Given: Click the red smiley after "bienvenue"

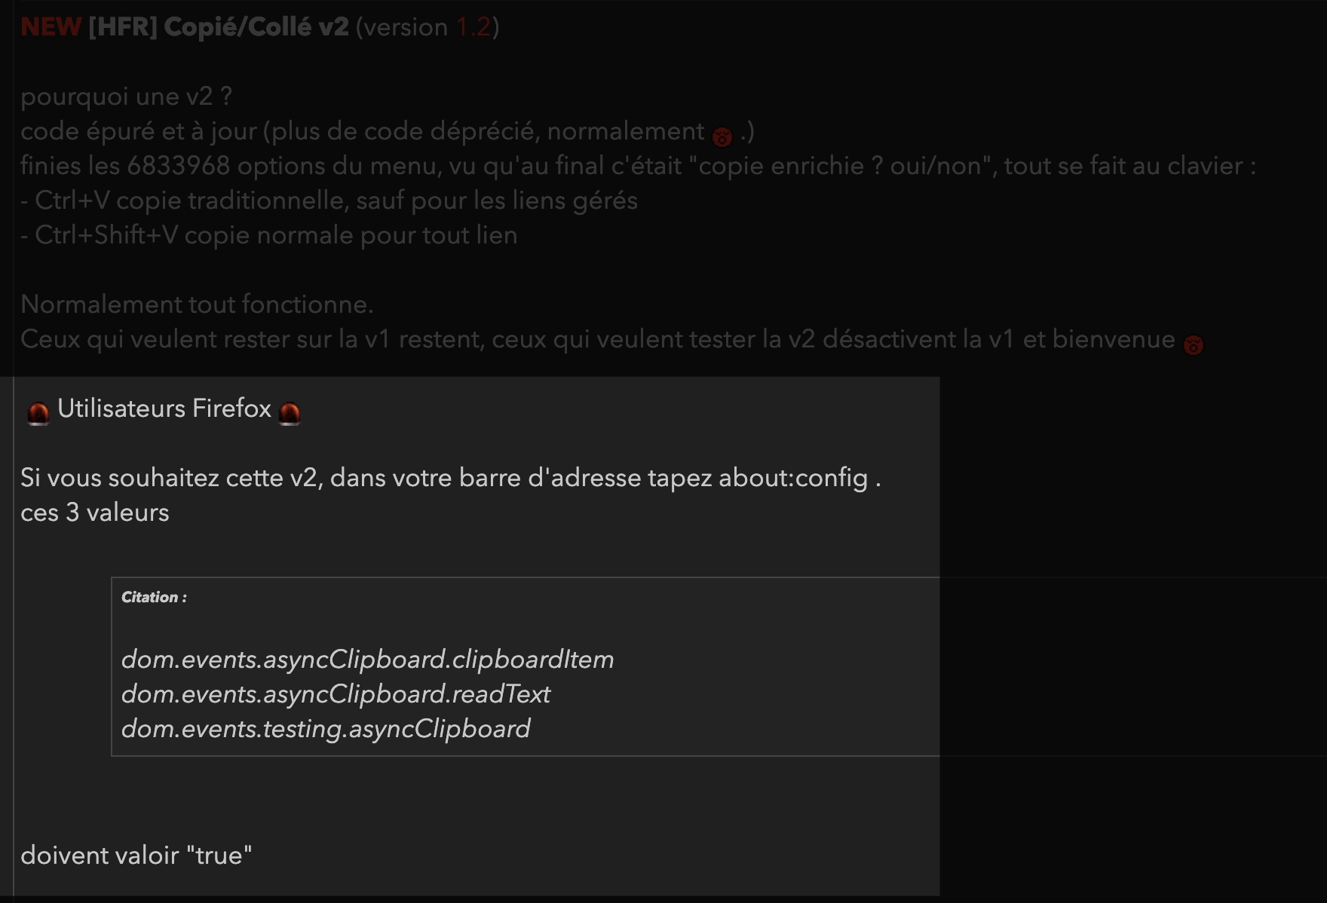Looking at the screenshot, I should [x=1193, y=344].
